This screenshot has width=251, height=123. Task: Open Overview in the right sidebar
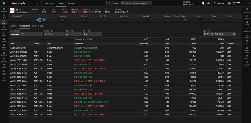pyautogui.click(x=247, y=11)
